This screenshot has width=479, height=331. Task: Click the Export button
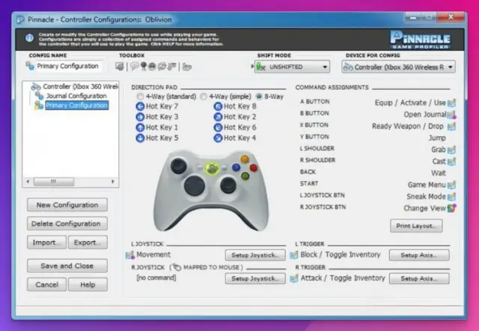pyautogui.click(x=88, y=243)
